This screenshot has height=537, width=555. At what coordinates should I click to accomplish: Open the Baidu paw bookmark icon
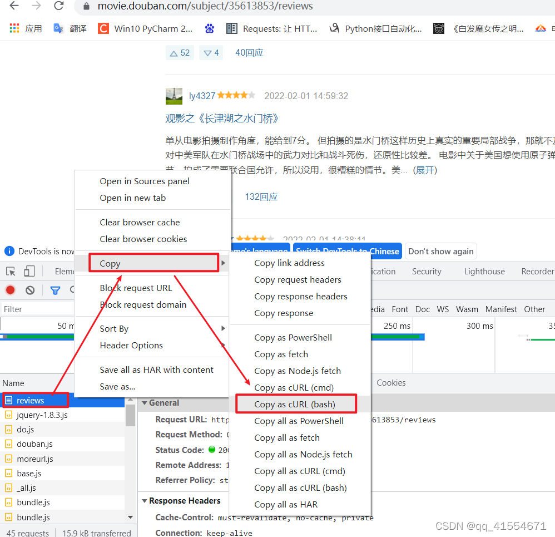coord(210,28)
